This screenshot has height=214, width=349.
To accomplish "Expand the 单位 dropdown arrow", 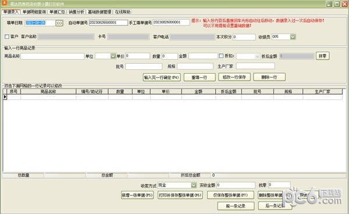I will (x=113, y=56).
